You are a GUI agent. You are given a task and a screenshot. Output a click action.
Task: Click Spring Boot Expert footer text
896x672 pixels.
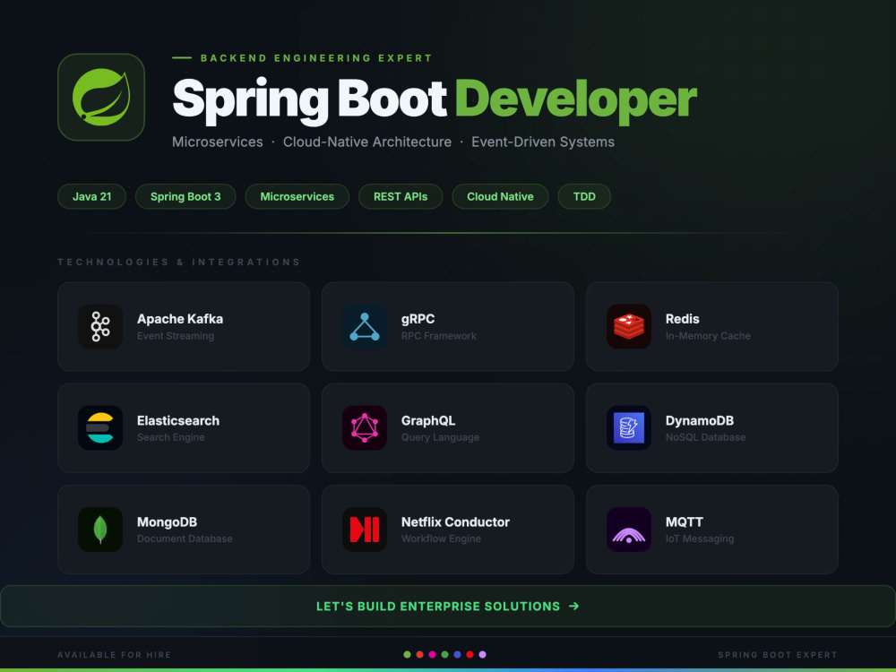(778, 655)
